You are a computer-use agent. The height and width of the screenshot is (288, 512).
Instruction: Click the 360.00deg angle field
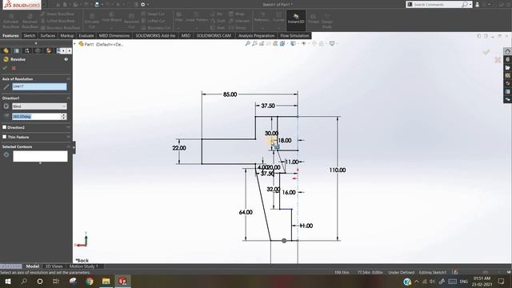click(x=37, y=117)
